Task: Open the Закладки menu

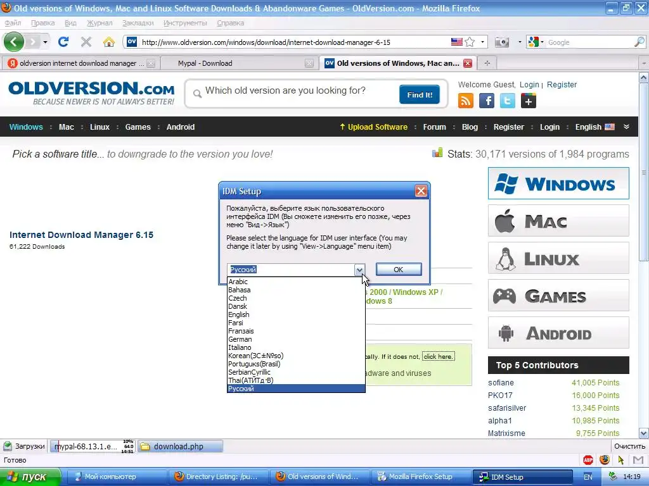Action: tap(138, 23)
